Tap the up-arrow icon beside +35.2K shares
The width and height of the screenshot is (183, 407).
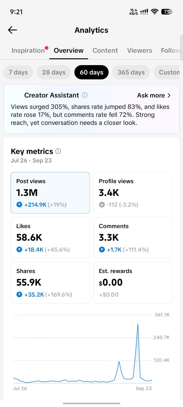point(19,295)
